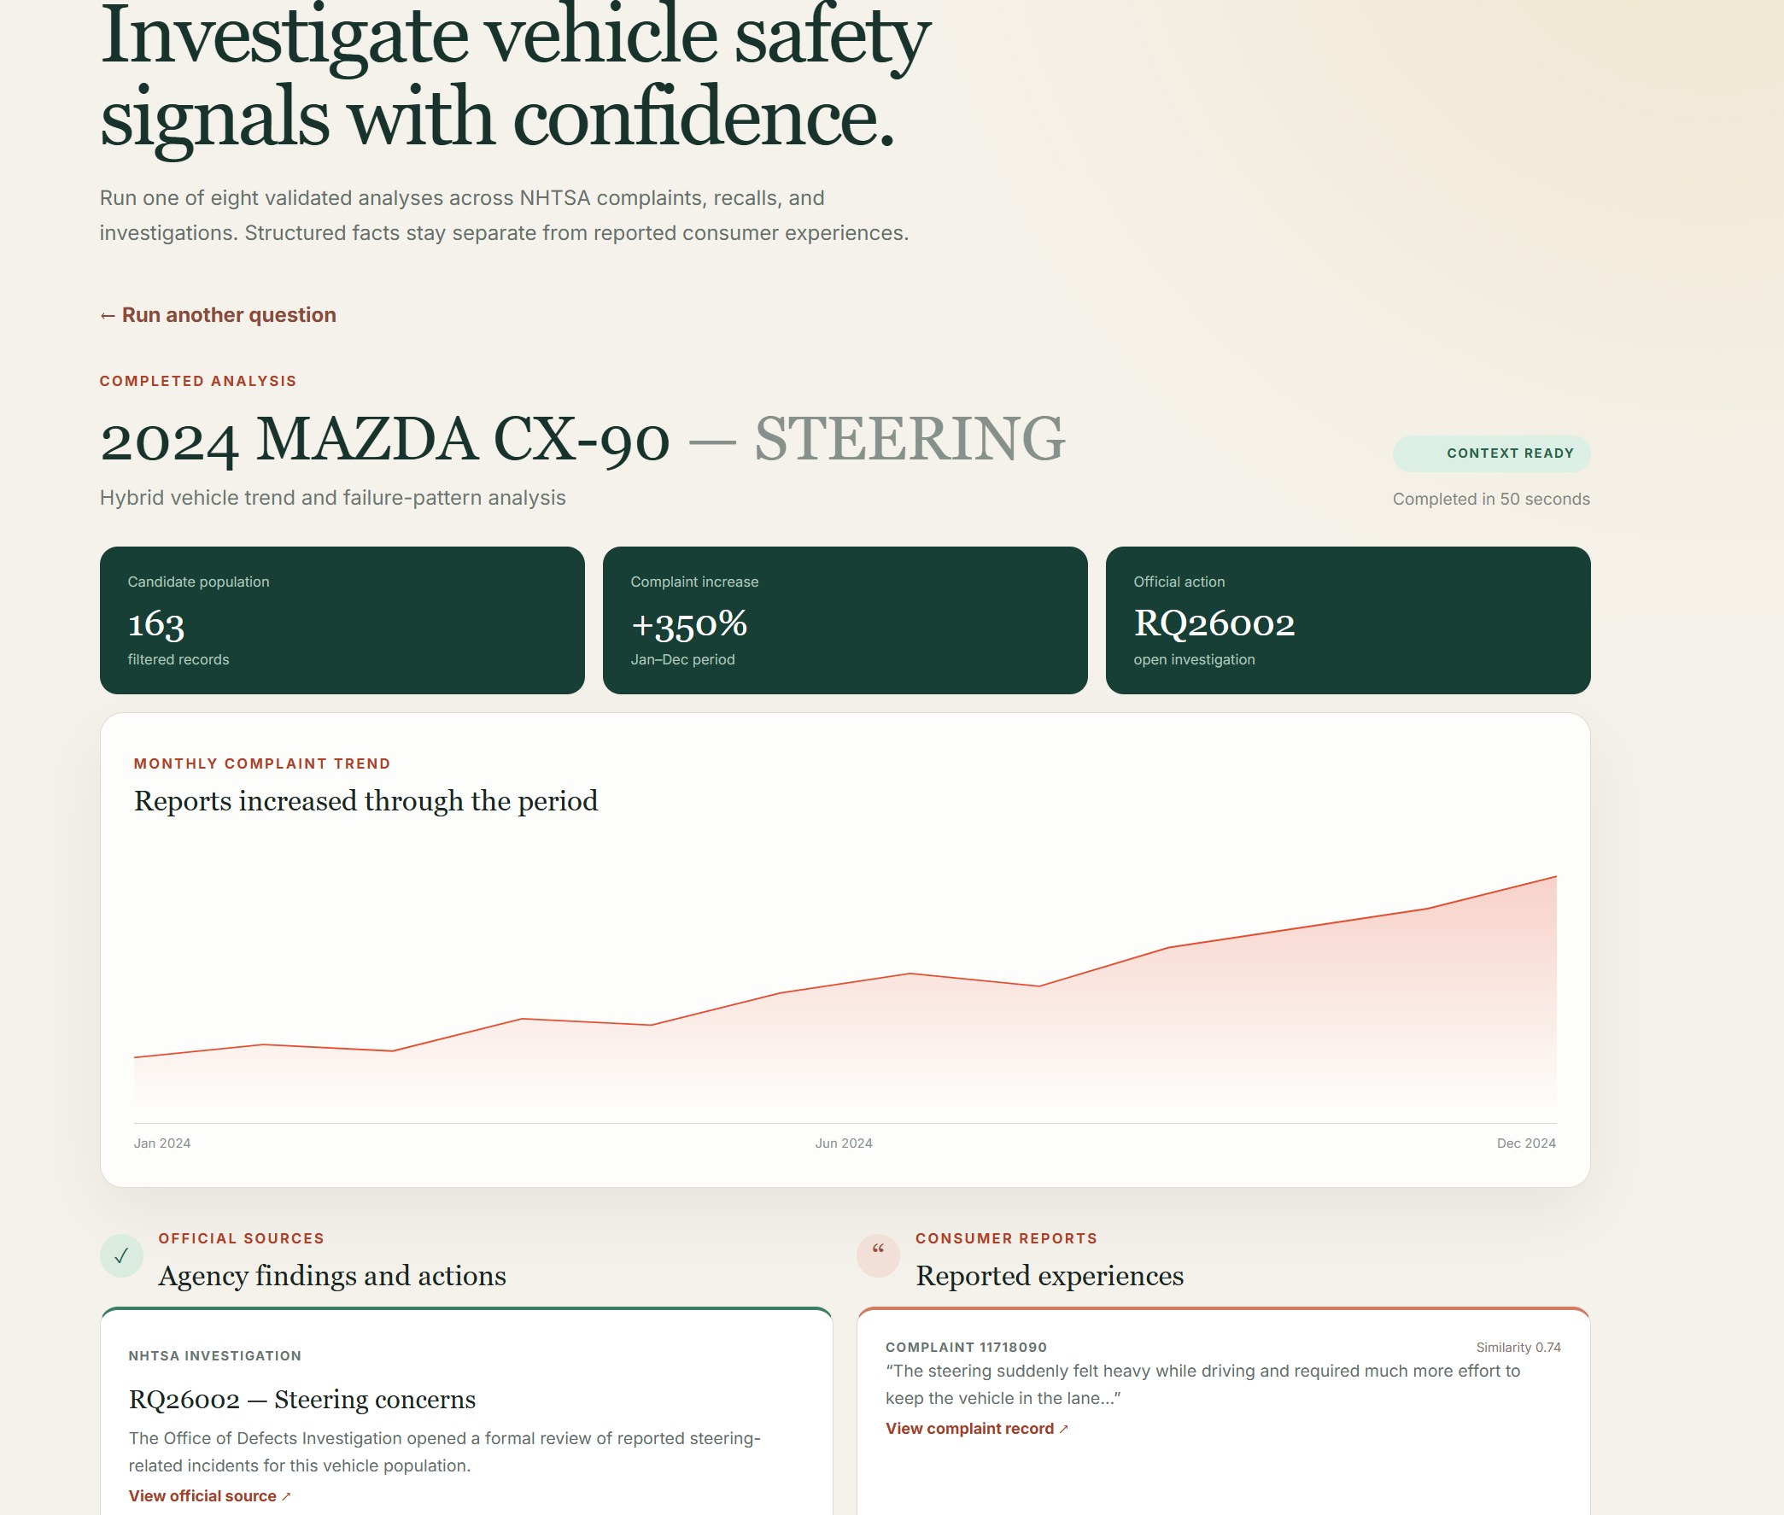Click the green checkmark Official Sources icon
Screen dimensions: 1784x1515
[122, 1255]
